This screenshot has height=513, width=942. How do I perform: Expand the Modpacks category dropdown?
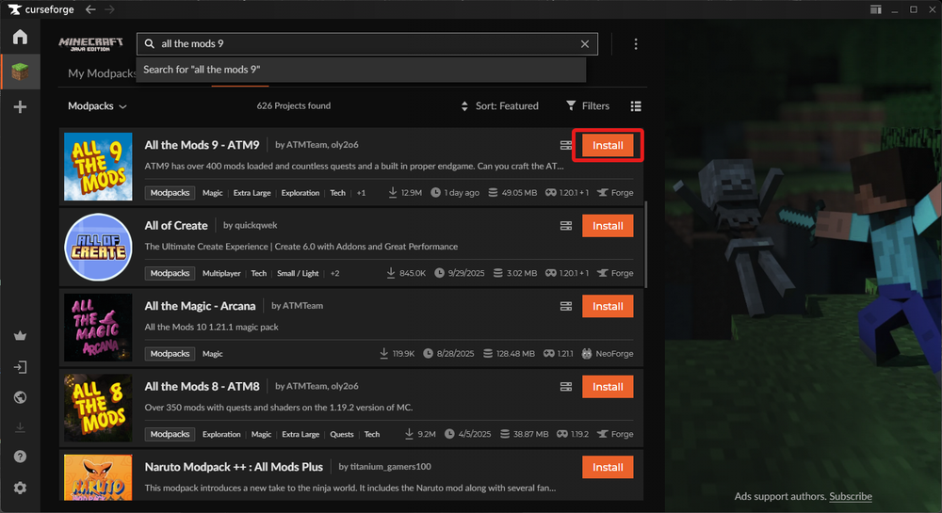(x=98, y=106)
